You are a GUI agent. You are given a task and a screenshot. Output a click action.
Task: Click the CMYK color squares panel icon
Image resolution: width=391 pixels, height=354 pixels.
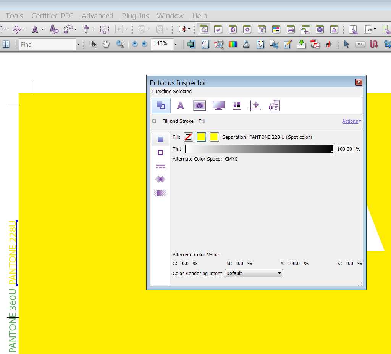(x=276, y=29)
